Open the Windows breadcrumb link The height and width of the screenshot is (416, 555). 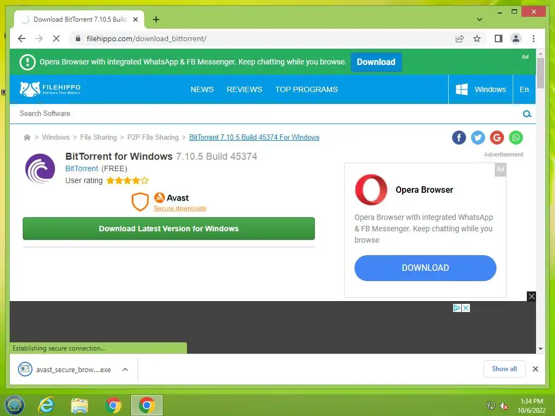[x=56, y=137]
